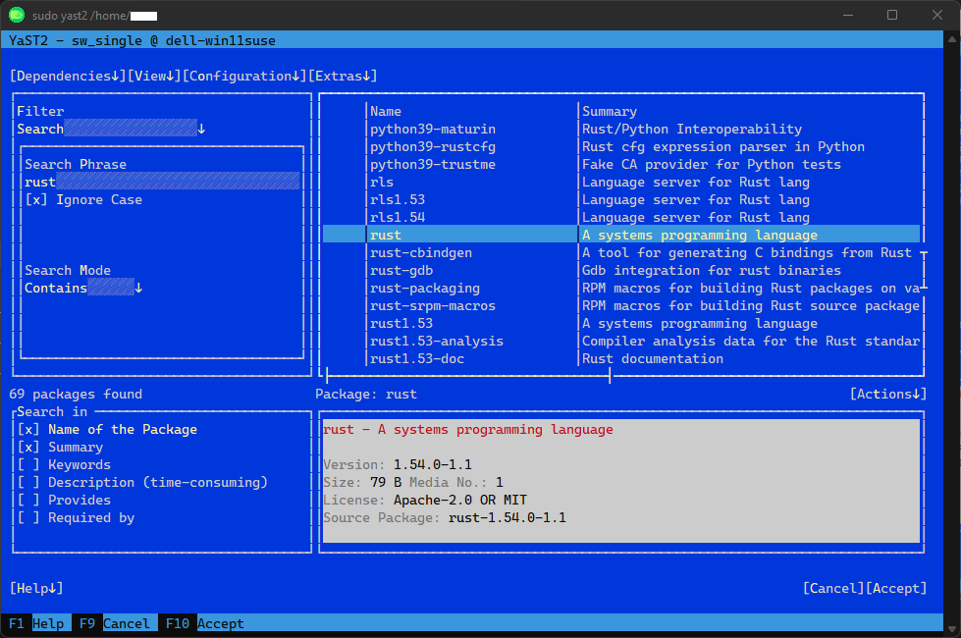The width and height of the screenshot is (961, 638).
Task: Click the Summary column header
Action: [x=610, y=112]
